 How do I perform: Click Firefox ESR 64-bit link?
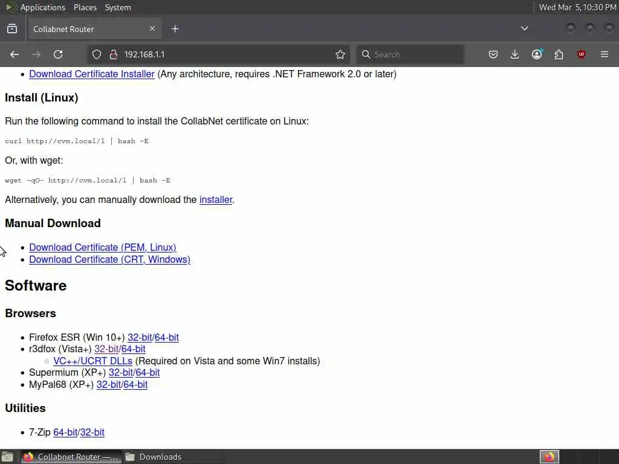pyautogui.click(x=167, y=337)
